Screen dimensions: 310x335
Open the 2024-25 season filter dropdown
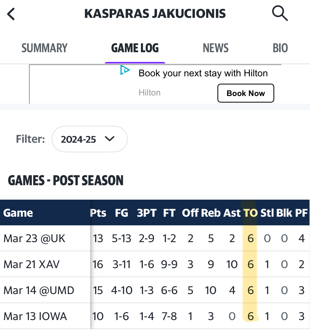click(89, 139)
